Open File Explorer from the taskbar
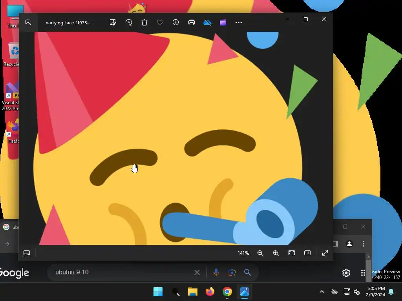The width and height of the screenshot is (402, 301). coord(192,292)
